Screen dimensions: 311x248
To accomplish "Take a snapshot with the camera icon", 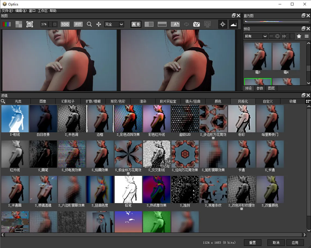I will coord(196,24).
